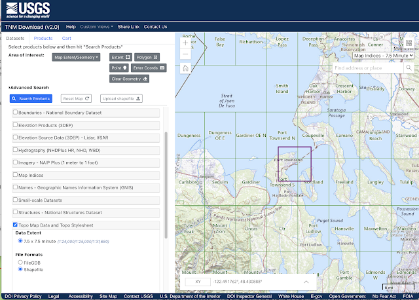Open DOI Privacy Policy link
This screenshot has height=300, width=419.
(x=23, y=296)
